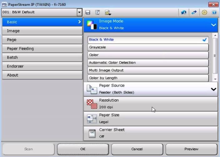Click the PS application logo in title bar
This screenshot has width=220, height=157.
tap(4, 4)
